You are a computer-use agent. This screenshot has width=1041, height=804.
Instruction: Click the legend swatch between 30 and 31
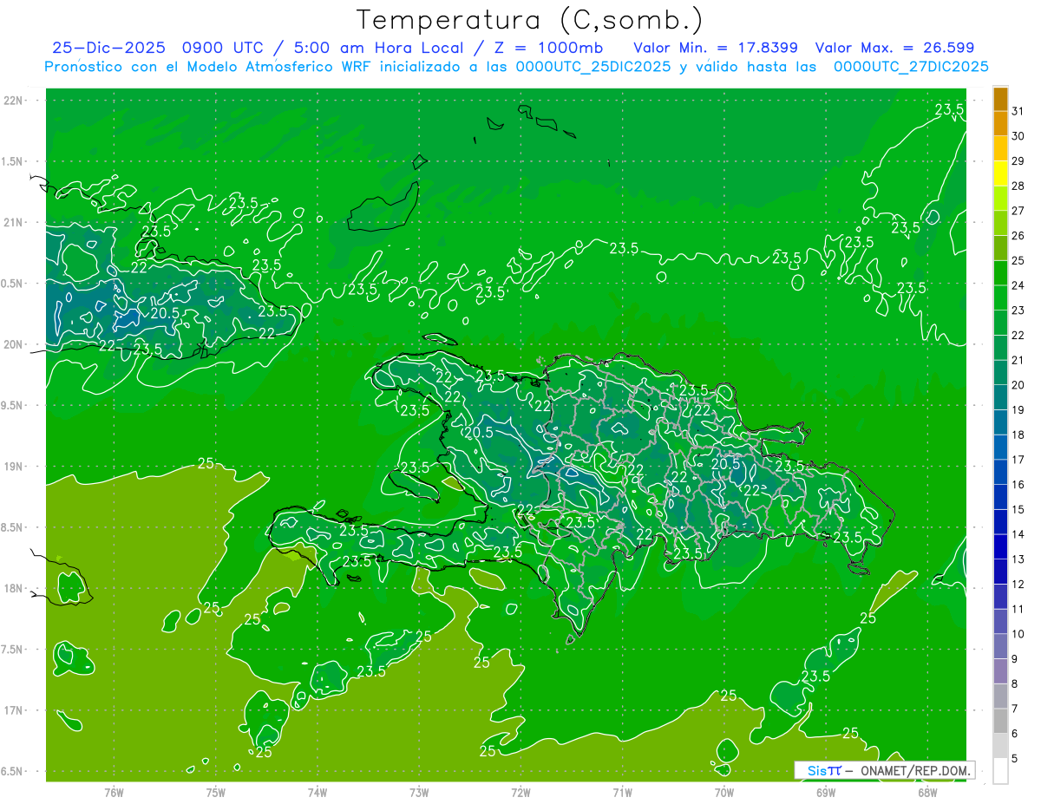pyautogui.click(x=1000, y=123)
